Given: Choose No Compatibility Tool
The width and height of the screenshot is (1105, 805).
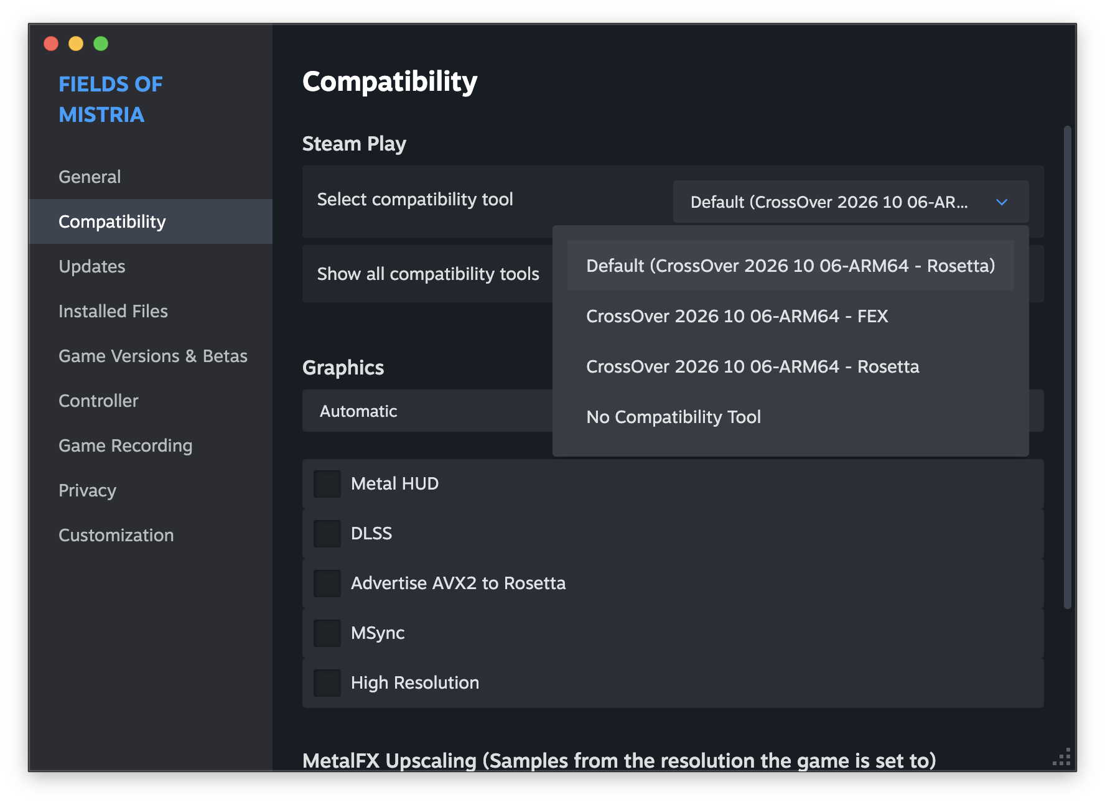Looking at the screenshot, I should pos(791,417).
